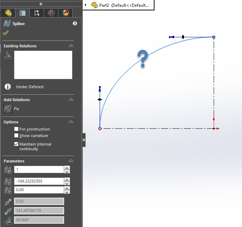This screenshot has width=242, height=227.
Task: Click the top panel grip dot
Action: (x=41, y=4)
